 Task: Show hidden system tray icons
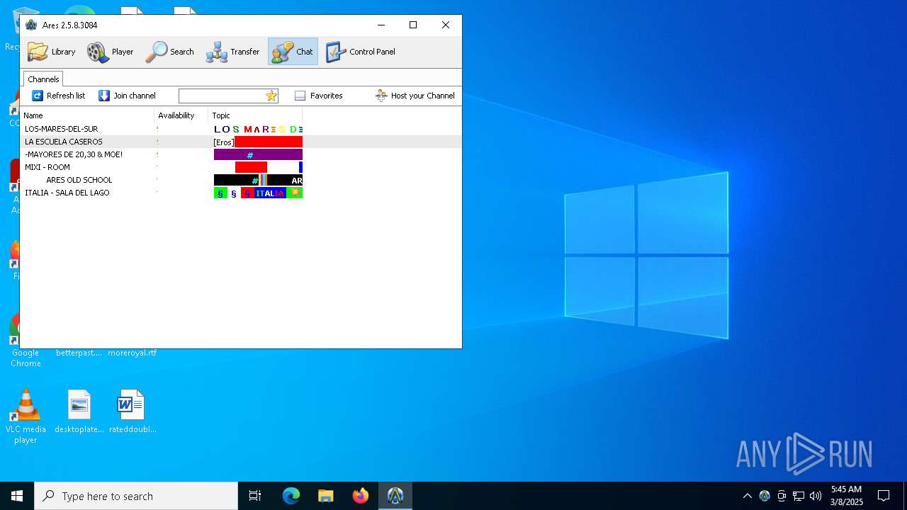(747, 496)
